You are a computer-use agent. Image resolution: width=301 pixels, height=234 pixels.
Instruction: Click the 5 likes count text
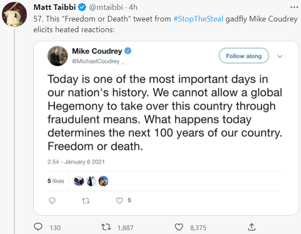coord(56,181)
